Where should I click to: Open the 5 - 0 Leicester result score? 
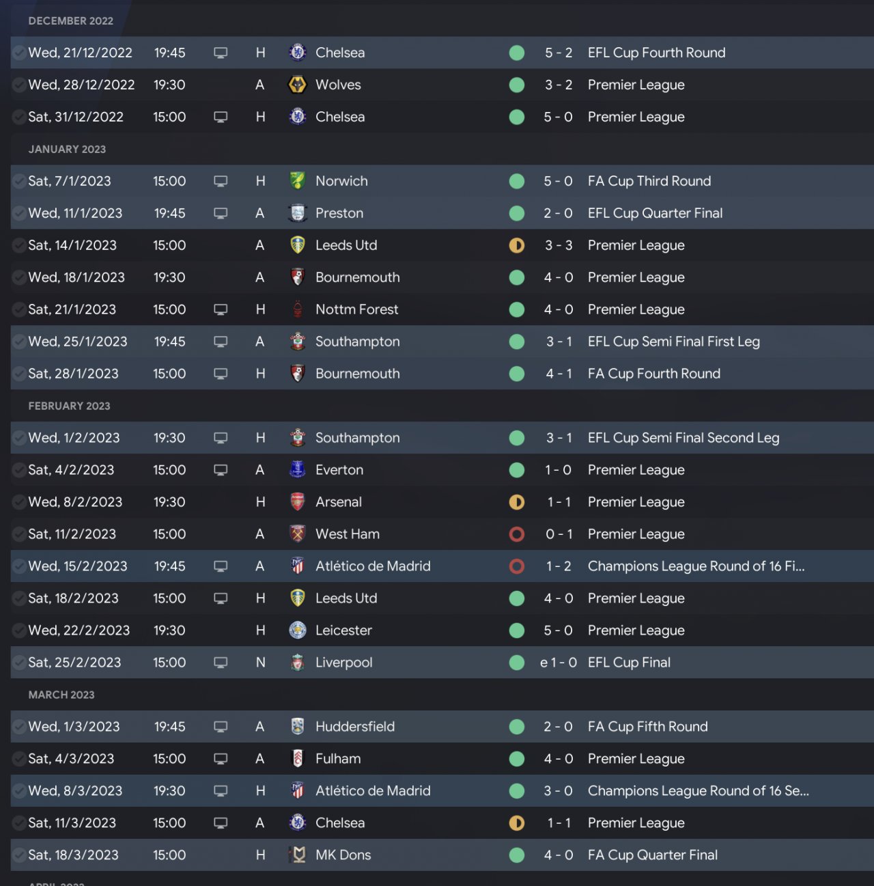558,631
